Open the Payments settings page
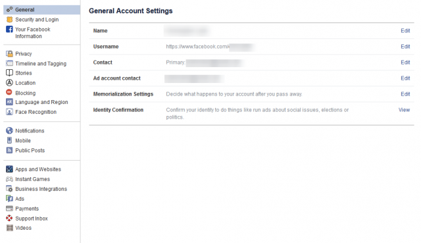Image resolution: width=421 pixels, height=243 pixels. click(27, 209)
